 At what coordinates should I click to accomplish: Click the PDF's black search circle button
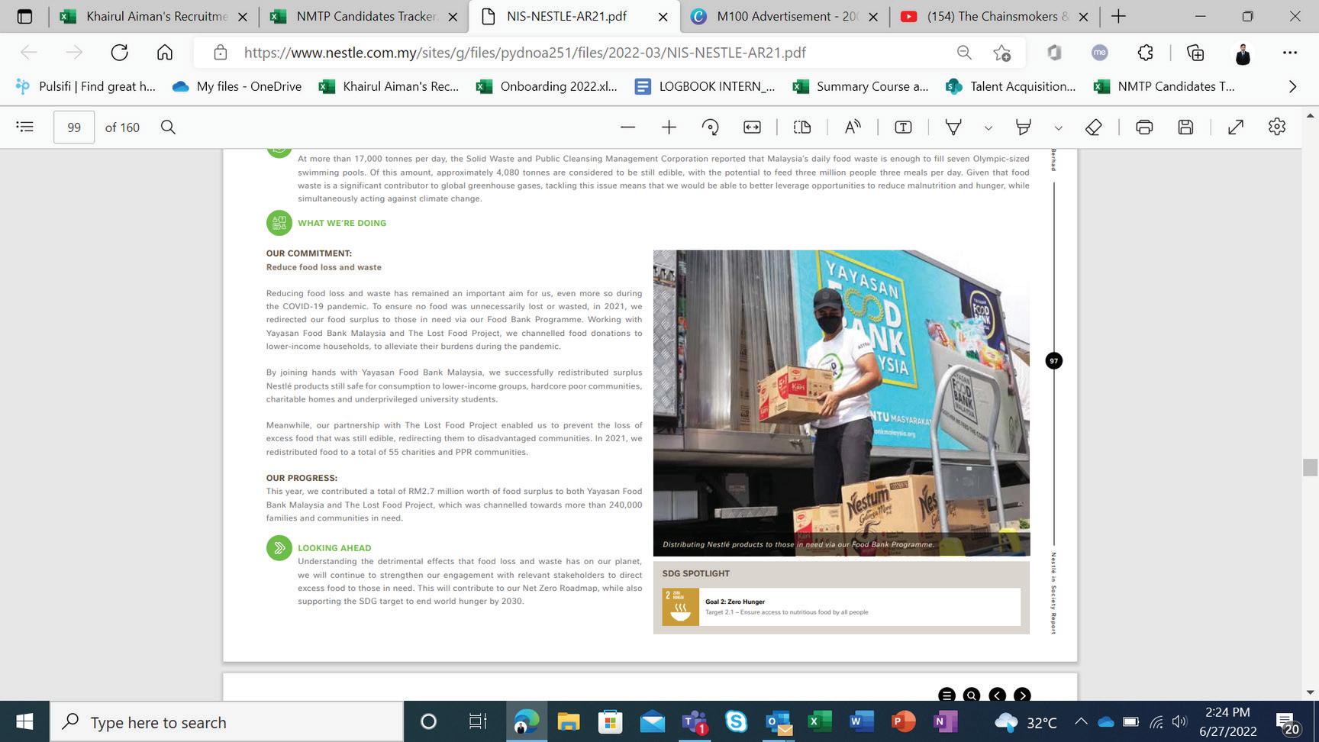[x=972, y=695]
